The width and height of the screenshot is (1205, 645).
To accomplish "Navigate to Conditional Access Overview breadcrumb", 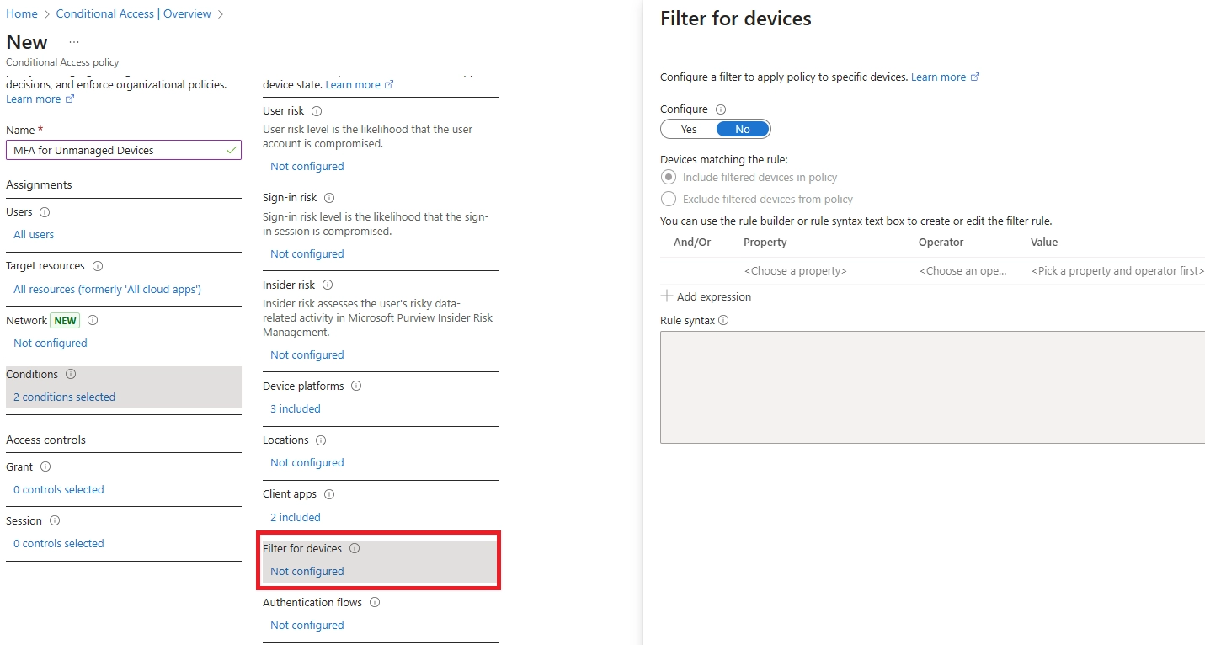I will (x=133, y=14).
